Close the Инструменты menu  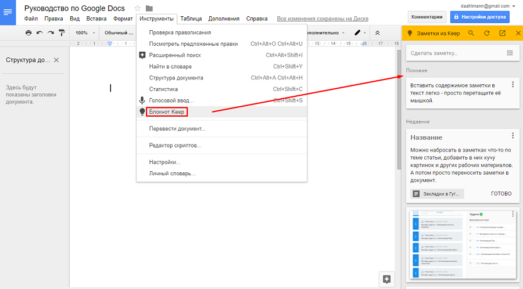point(156,19)
